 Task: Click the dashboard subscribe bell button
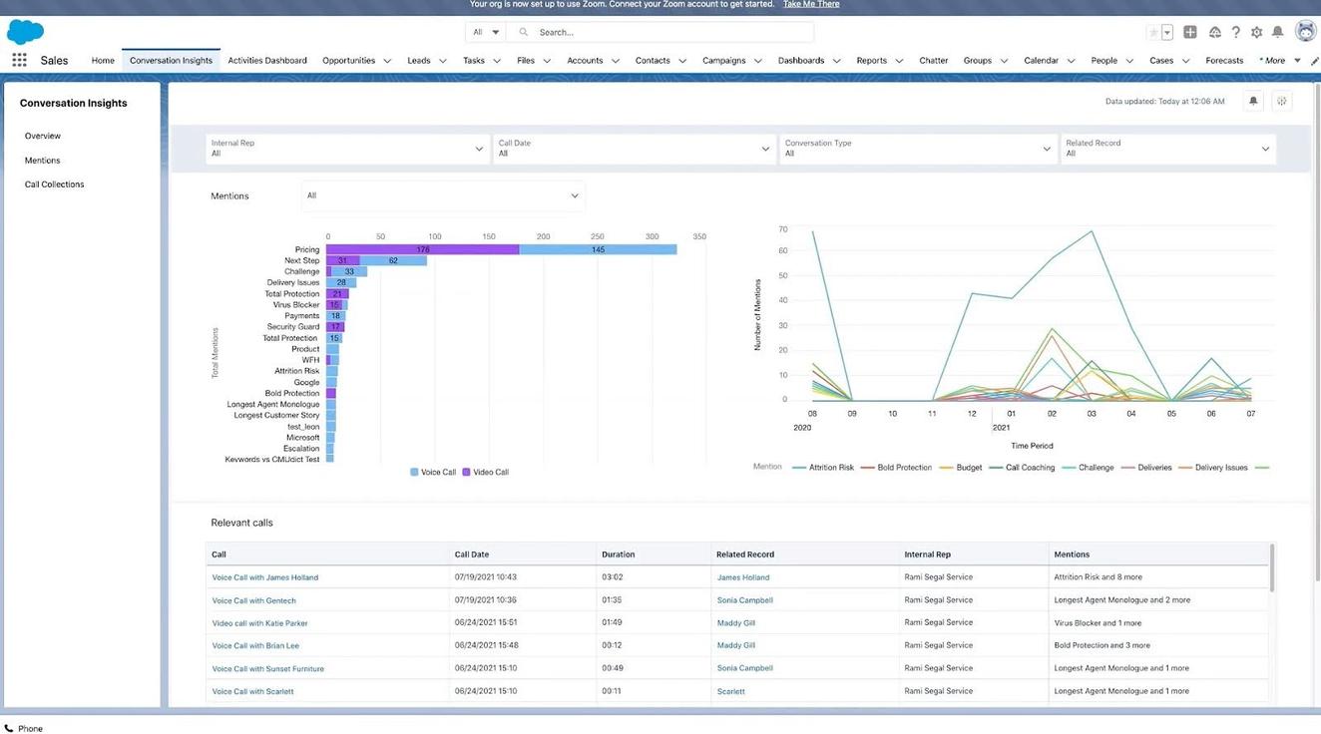pos(1254,101)
